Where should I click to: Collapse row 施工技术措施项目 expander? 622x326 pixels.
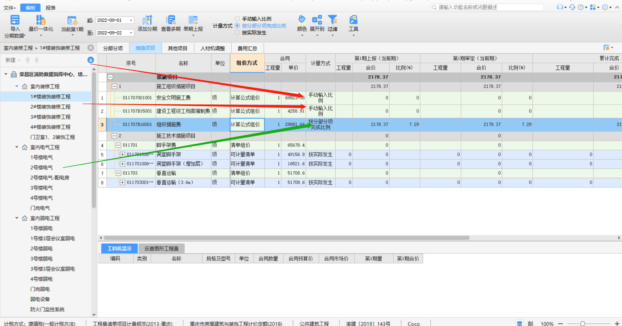pos(114,136)
